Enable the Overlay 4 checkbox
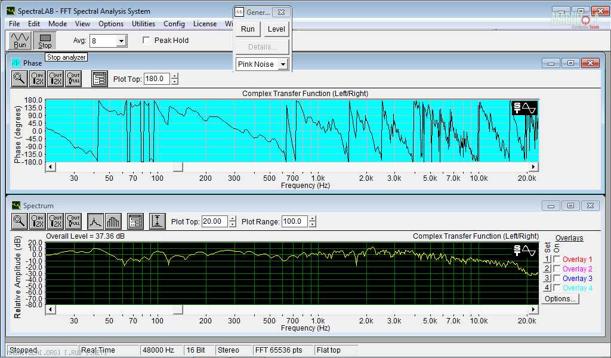This screenshot has height=358, width=611. pos(557,288)
